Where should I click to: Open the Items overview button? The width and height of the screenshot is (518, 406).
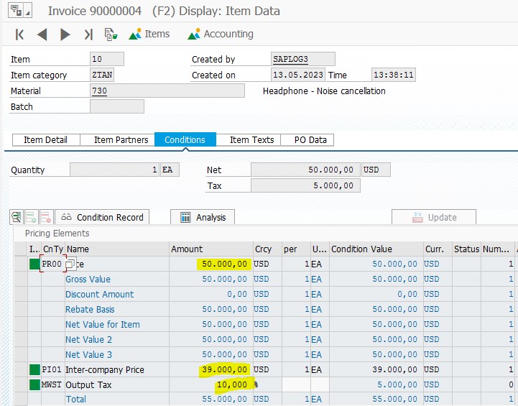149,34
